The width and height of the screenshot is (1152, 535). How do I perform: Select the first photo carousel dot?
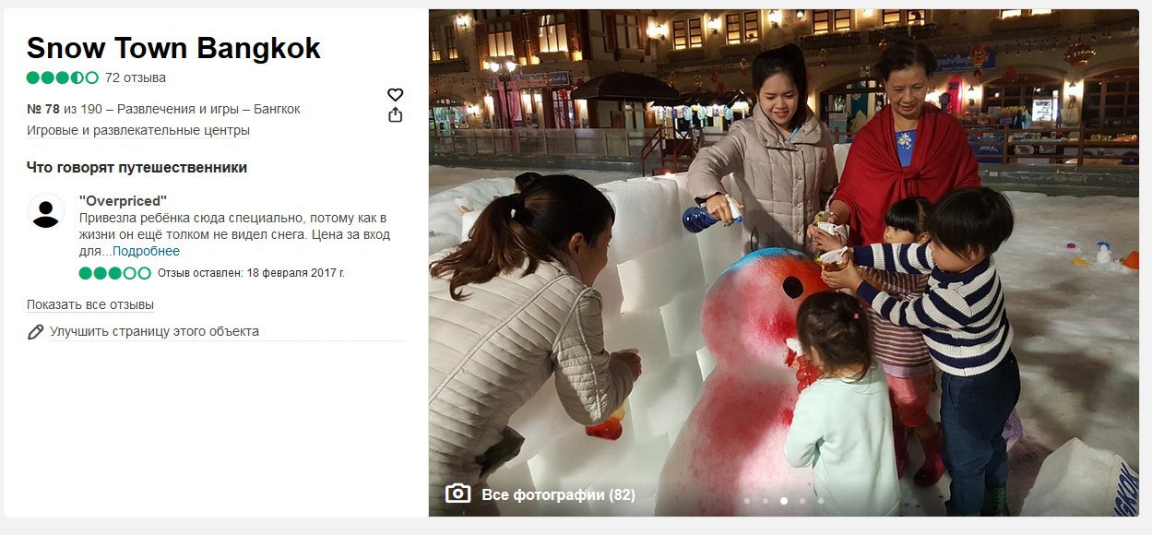[747, 501]
